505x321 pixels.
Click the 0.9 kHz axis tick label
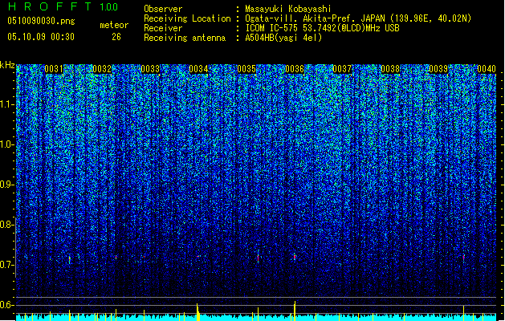pyautogui.click(x=7, y=185)
